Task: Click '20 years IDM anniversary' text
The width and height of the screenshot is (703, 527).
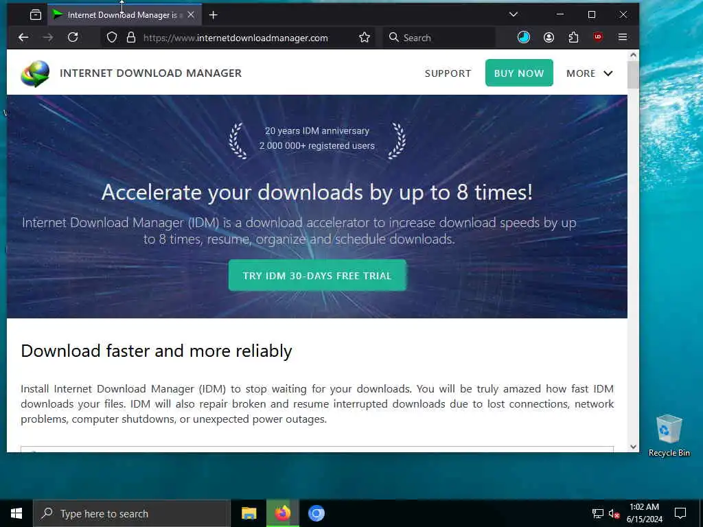Action: [x=317, y=131]
